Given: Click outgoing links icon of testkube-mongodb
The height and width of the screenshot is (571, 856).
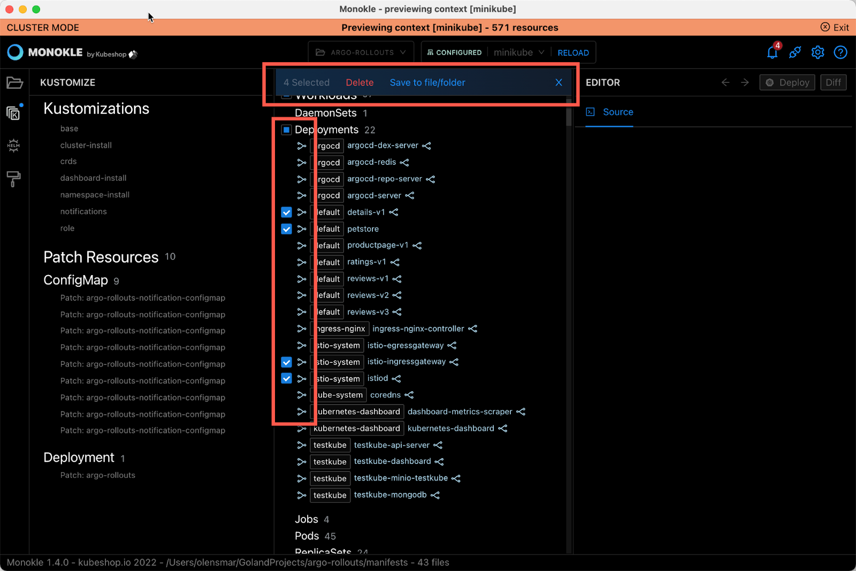Looking at the screenshot, I should coord(435,495).
